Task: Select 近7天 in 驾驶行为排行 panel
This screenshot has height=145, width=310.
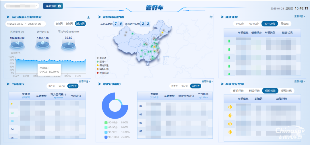Action: coord(184,86)
